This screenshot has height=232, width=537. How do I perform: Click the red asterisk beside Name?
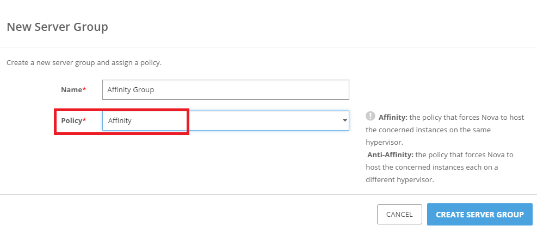[x=84, y=89]
